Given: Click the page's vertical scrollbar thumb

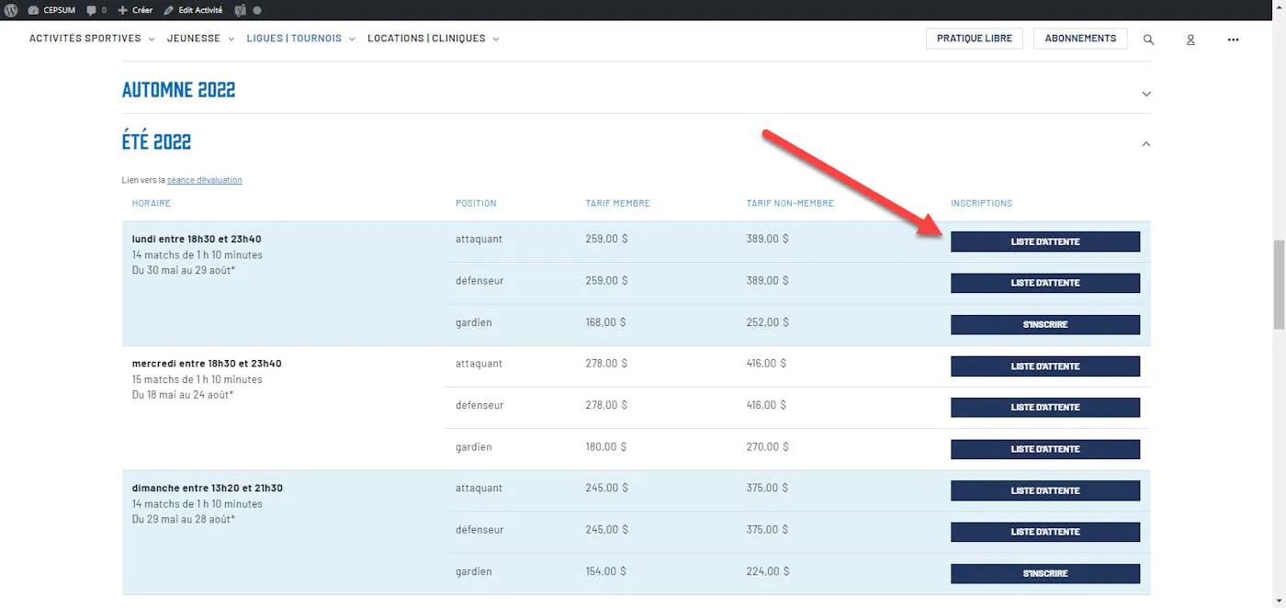Looking at the screenshot, I should [1279, 285].
